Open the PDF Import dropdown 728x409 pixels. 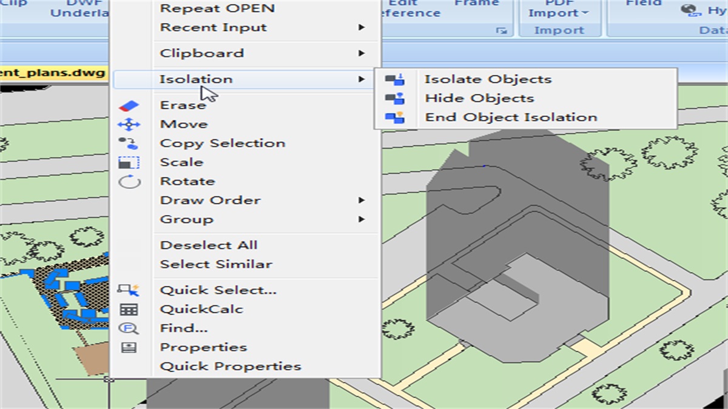pos(559,13)
